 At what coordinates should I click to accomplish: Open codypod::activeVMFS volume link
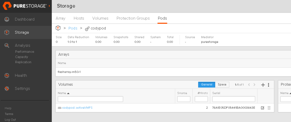(x=77, y=108)
